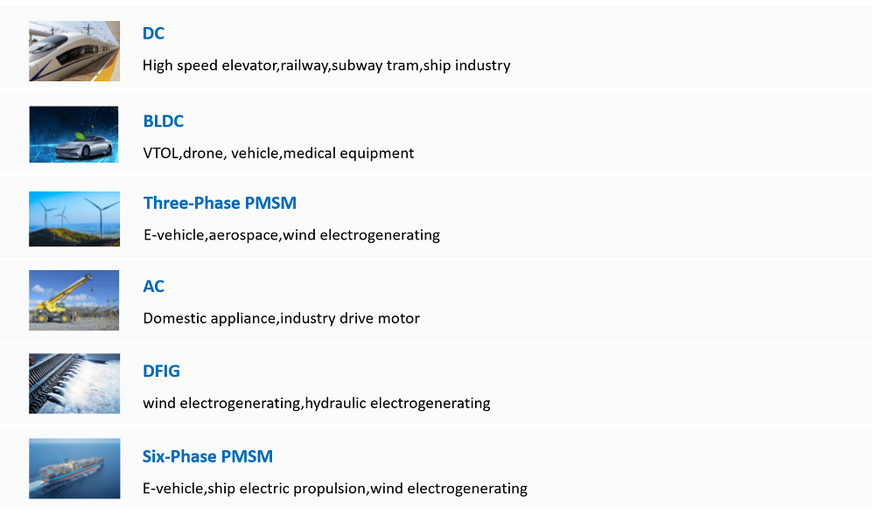Click the high-speed train thumbnail
The width and height of the screenshot is (875, 521).
coord(74,52)
